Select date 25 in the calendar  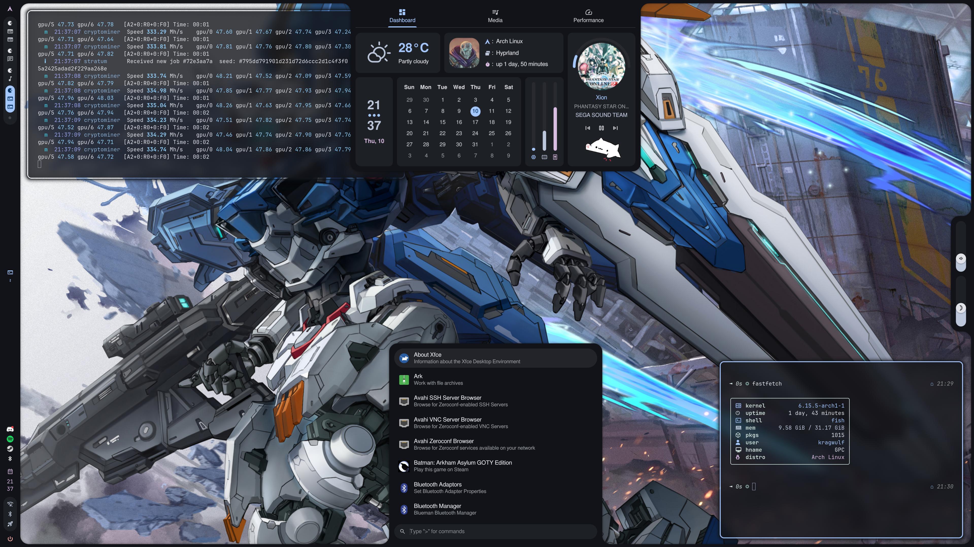tap(492, 133)
